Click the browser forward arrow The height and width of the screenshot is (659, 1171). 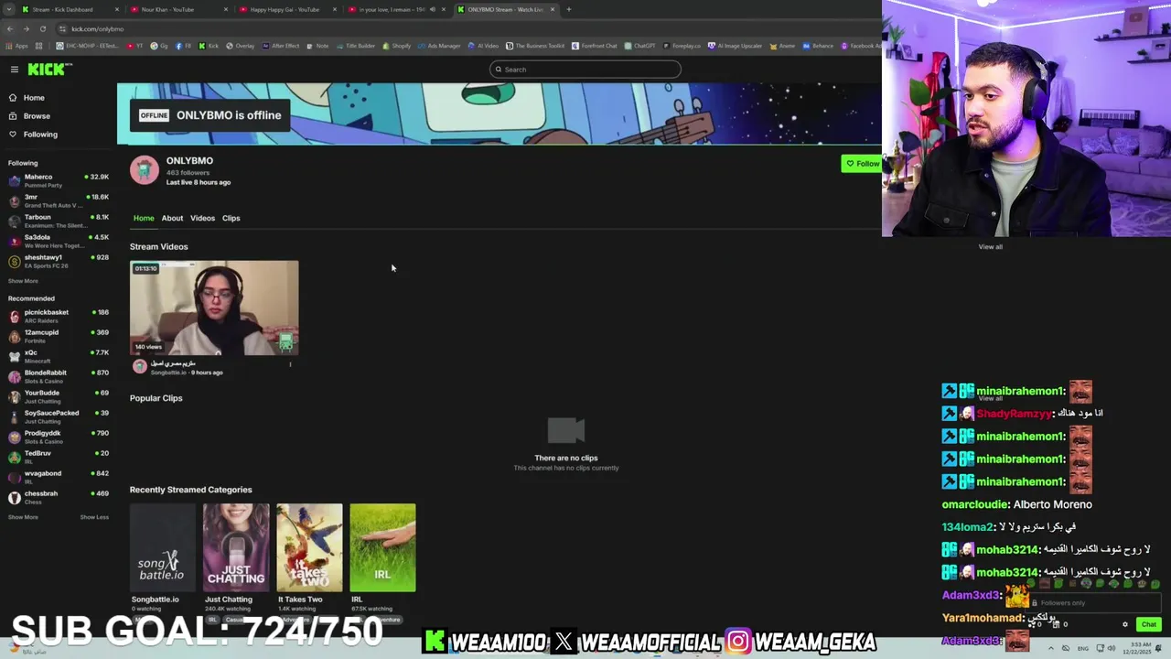click(x=26, y=28)
